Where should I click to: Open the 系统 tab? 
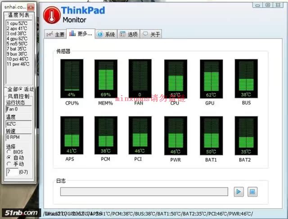(106, 34)
